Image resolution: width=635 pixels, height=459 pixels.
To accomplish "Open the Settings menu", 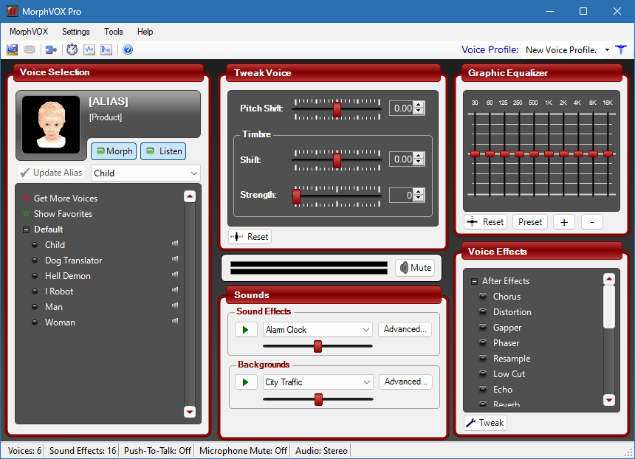I will coord(76,32).
